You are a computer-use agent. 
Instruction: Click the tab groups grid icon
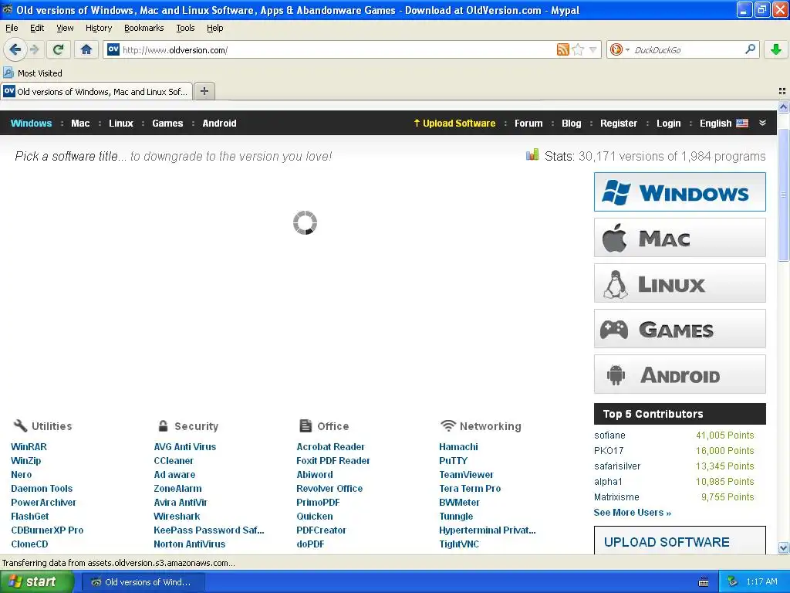[x=782, y=91]
